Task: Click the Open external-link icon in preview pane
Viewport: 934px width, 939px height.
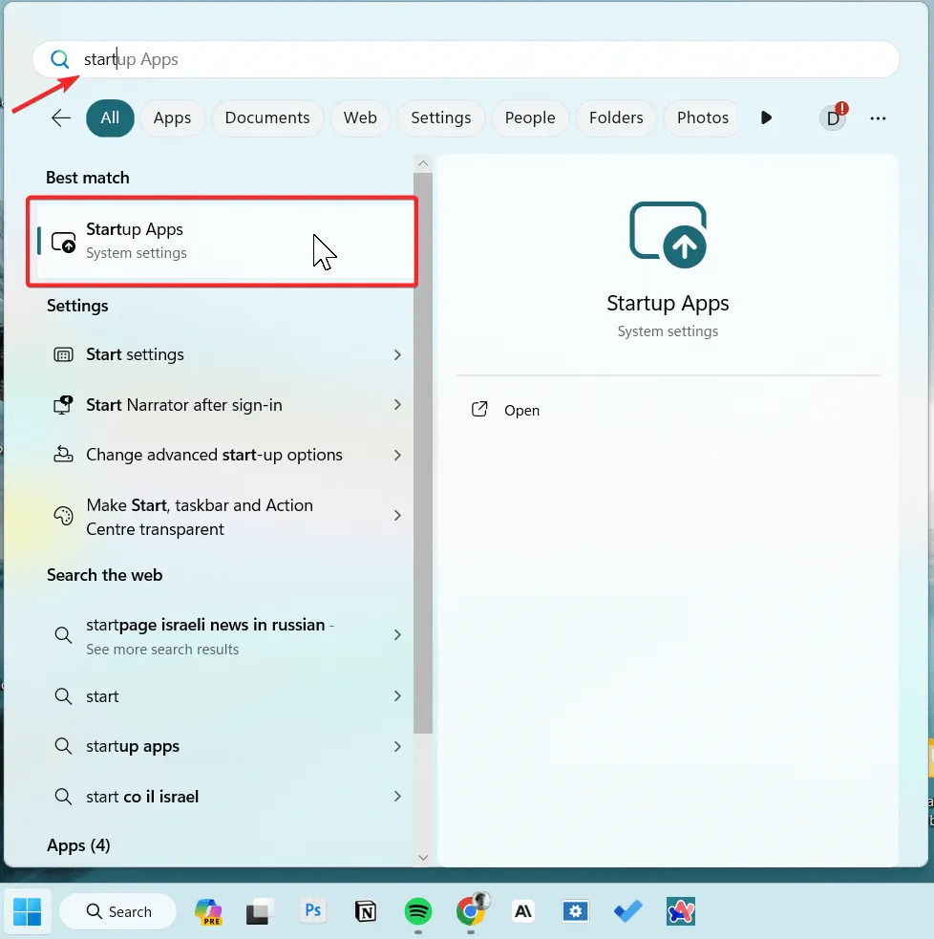Action: pos(479,410)
